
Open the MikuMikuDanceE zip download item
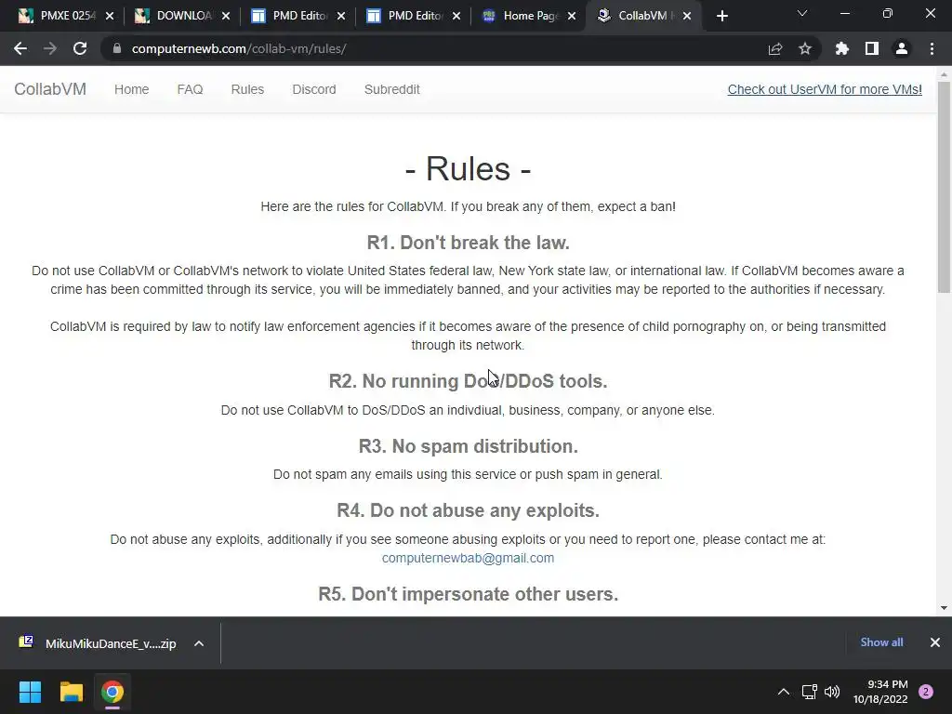[x=97, y=643]
